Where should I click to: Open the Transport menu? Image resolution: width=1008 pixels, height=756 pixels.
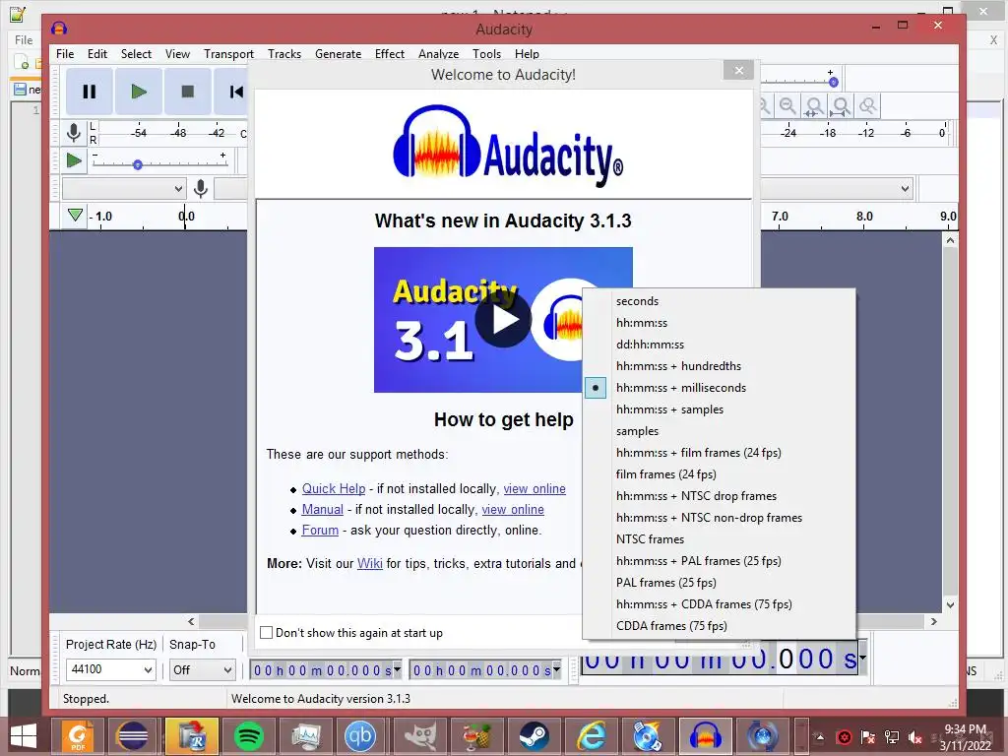coord(228,54)
